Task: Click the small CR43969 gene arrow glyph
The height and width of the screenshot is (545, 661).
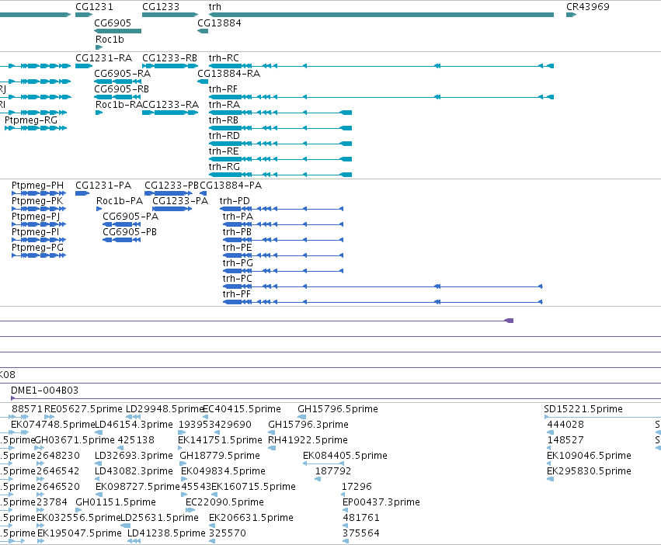Action: [x=571, y=15]
